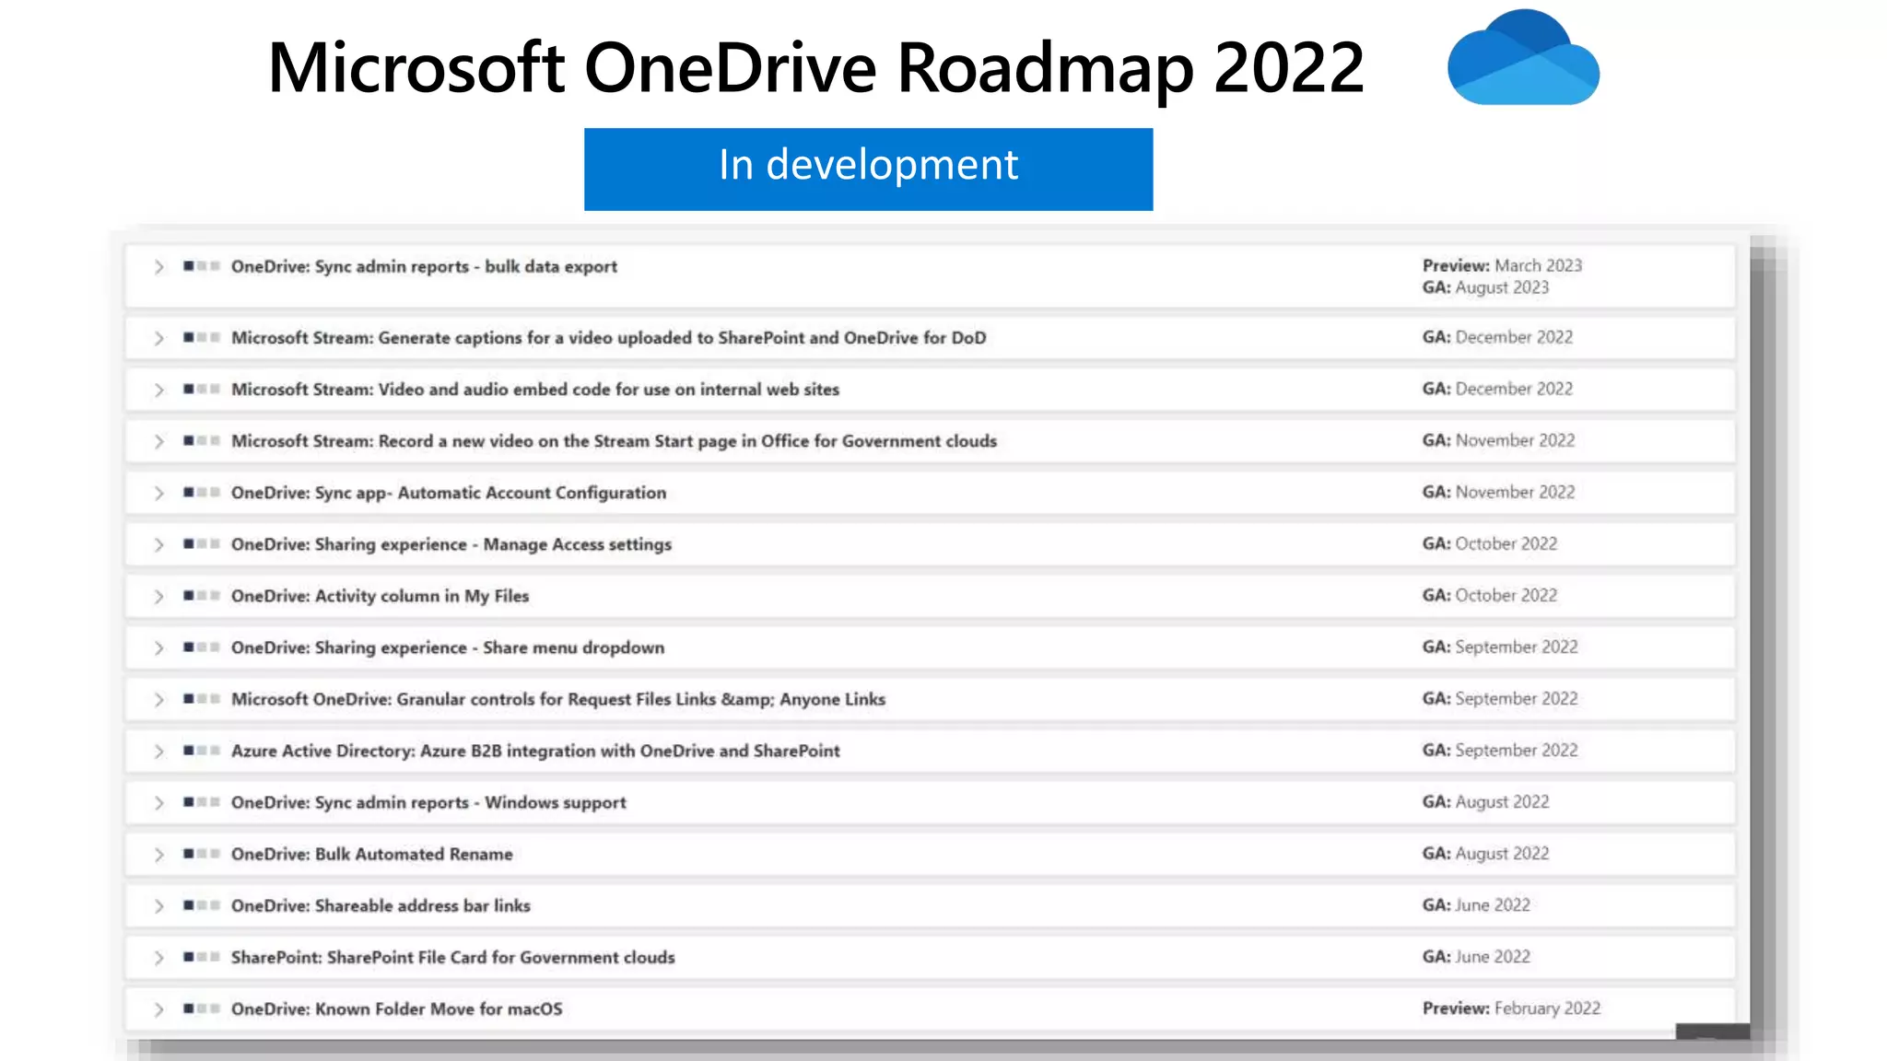This screenshot has width=1887, height=1061.
Task: Open 'OneDrive: Sharing experience - Manage Access settings'
Action: pyautogui.click(x=451, y=544)
